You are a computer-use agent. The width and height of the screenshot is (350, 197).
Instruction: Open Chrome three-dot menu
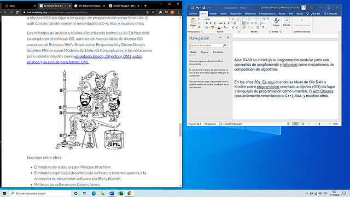178,12
